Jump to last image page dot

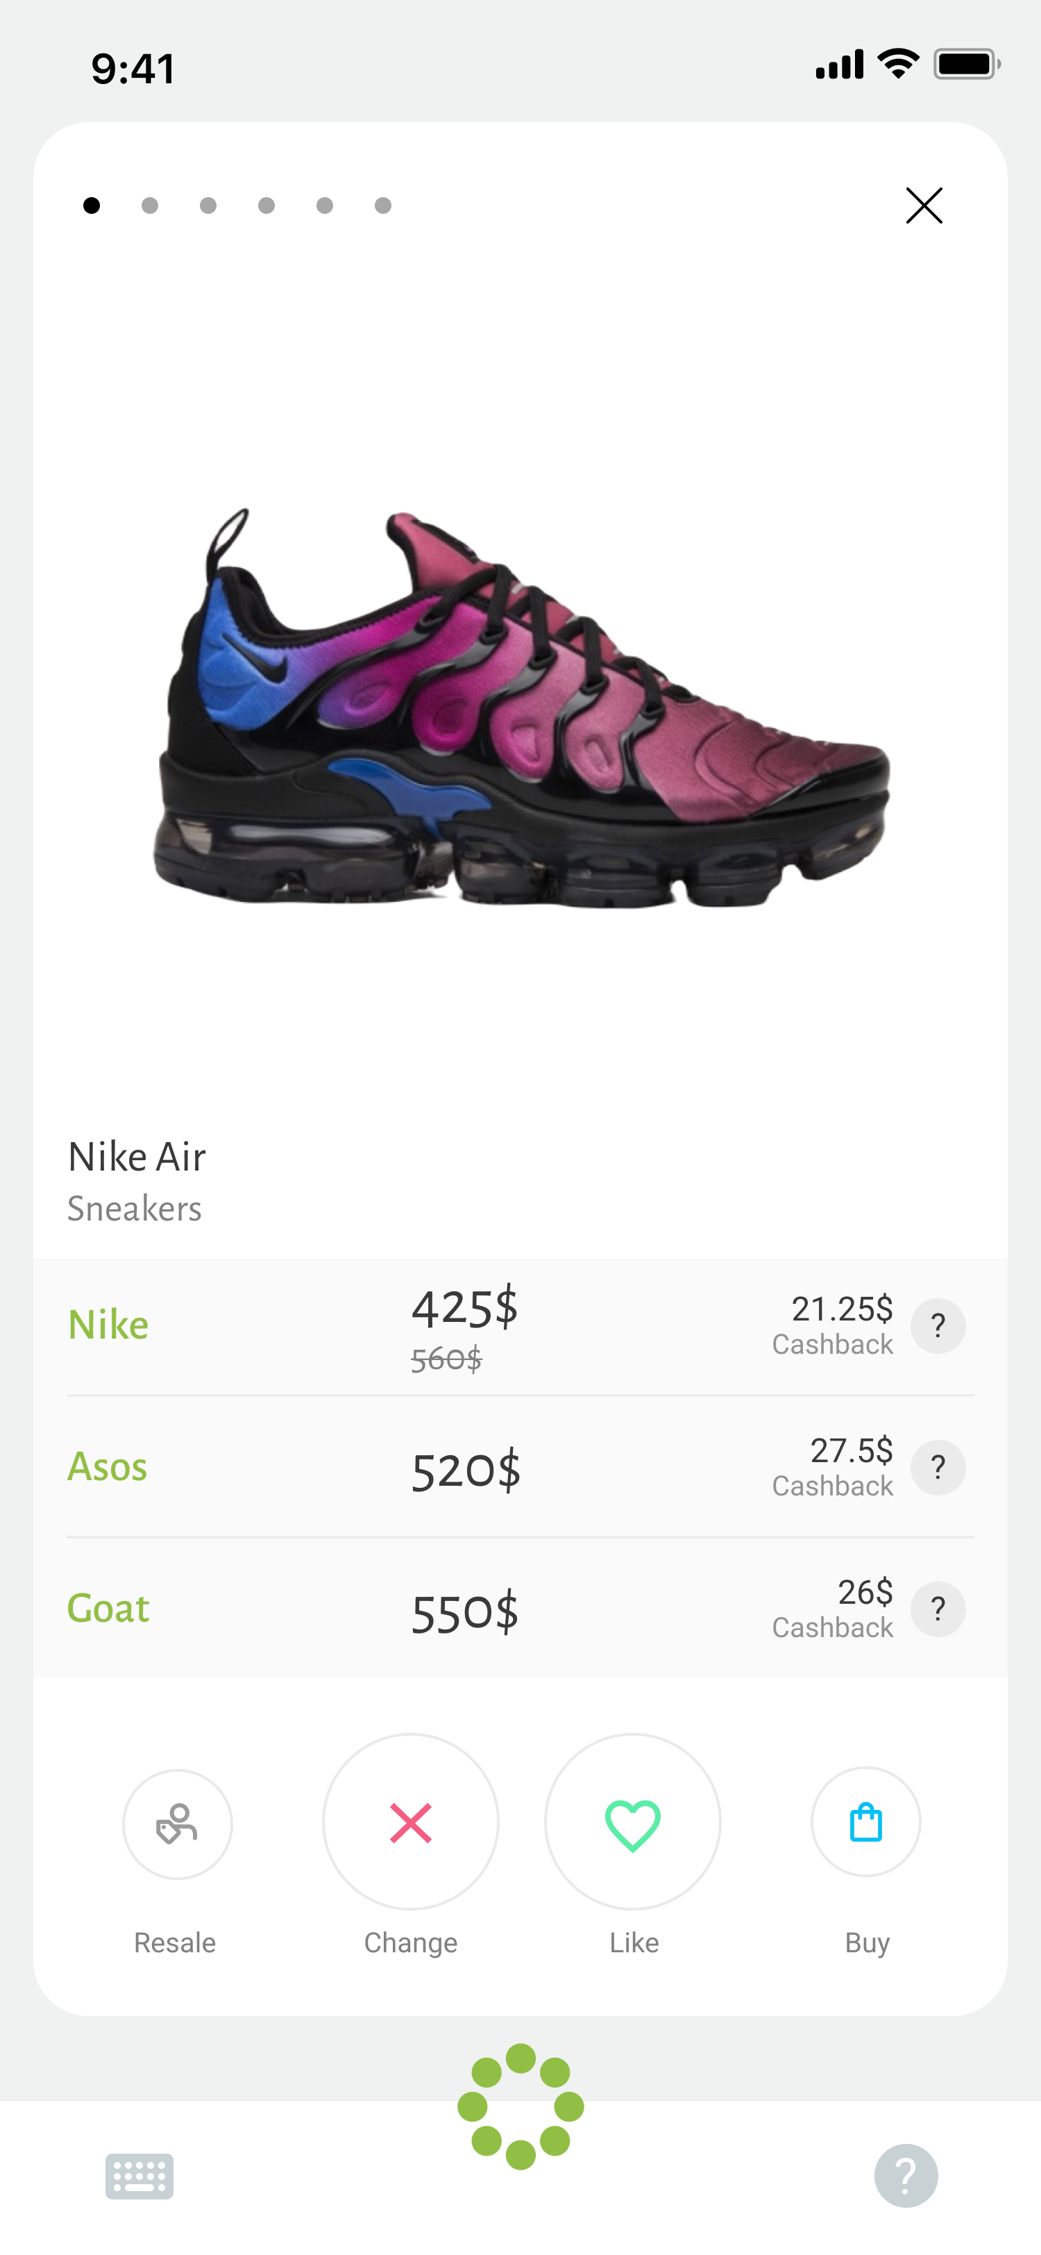pyautogui.click(x=383, y=206)
